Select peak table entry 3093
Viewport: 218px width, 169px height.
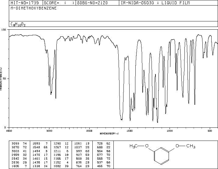tap(15, 144)
